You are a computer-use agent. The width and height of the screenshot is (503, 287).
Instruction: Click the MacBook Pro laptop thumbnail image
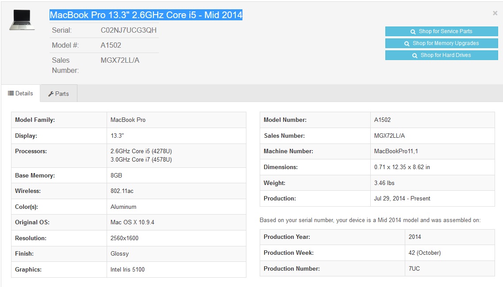click(x=22, y=20)
